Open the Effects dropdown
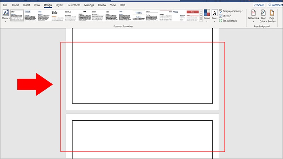 (x=227, y=16)
